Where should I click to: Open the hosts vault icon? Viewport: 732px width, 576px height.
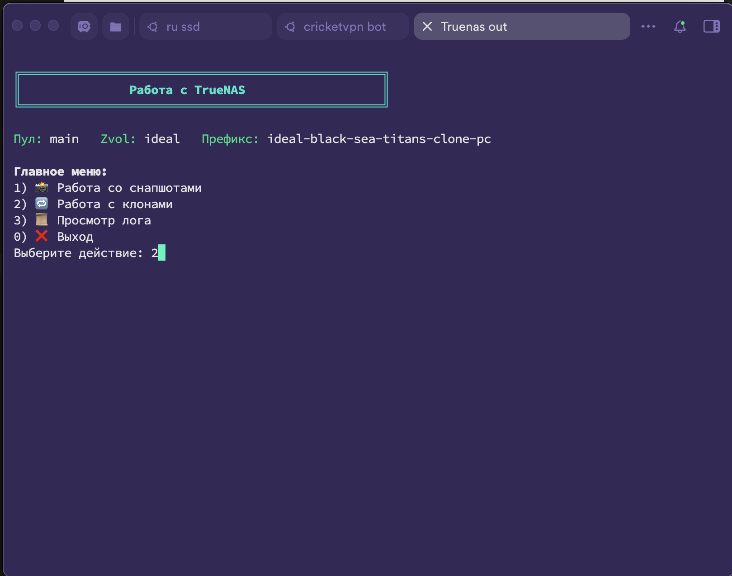pos(84,27)
